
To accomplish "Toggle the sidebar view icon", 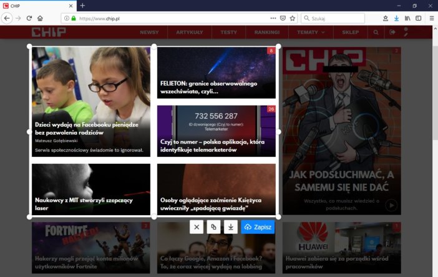I will click(418, 19).
